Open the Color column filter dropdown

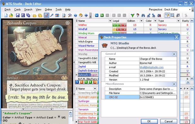pos(155,21)
